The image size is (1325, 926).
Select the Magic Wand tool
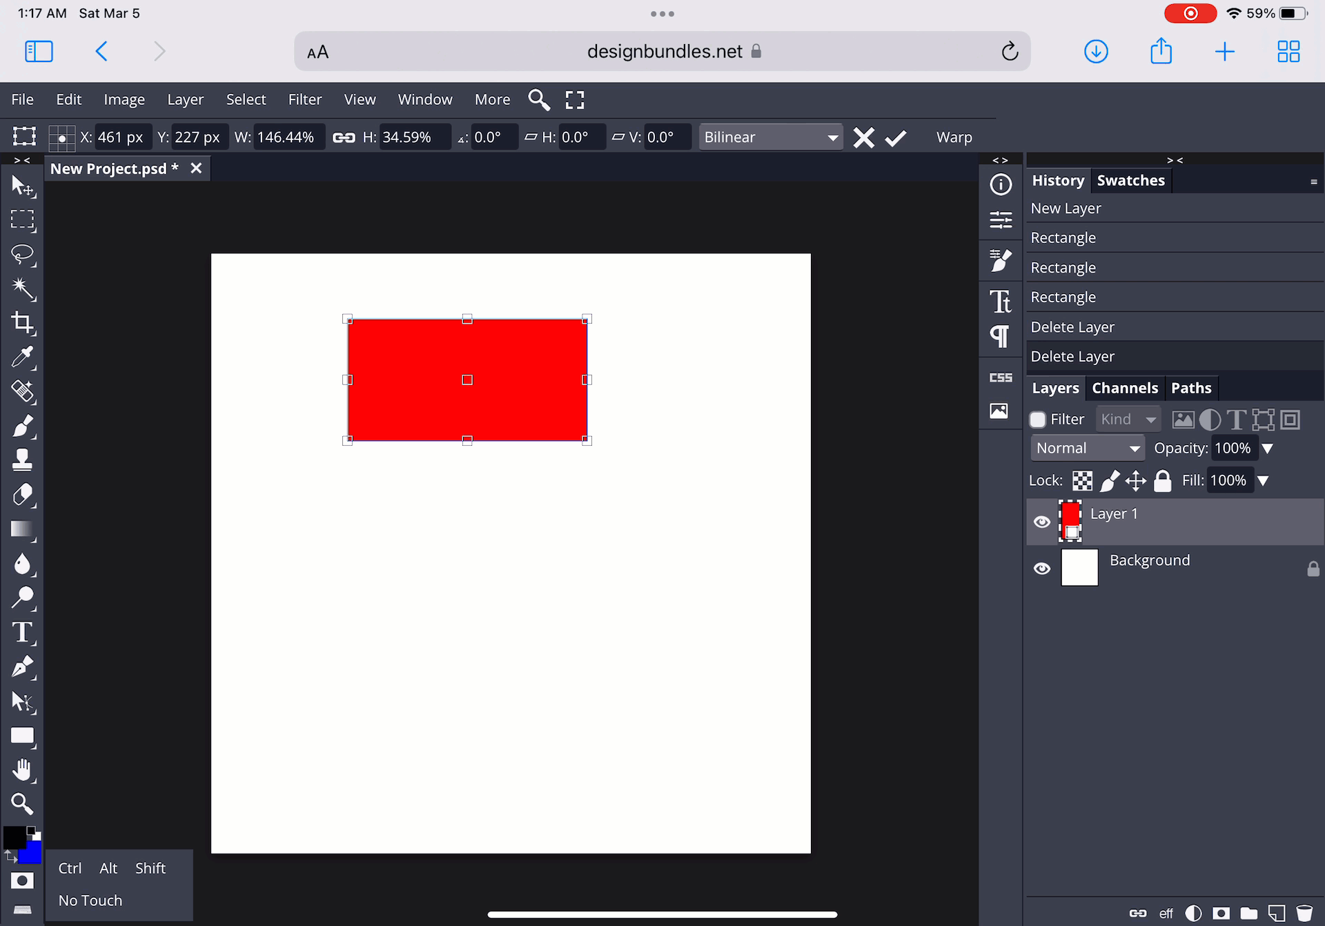click(22, 288)
